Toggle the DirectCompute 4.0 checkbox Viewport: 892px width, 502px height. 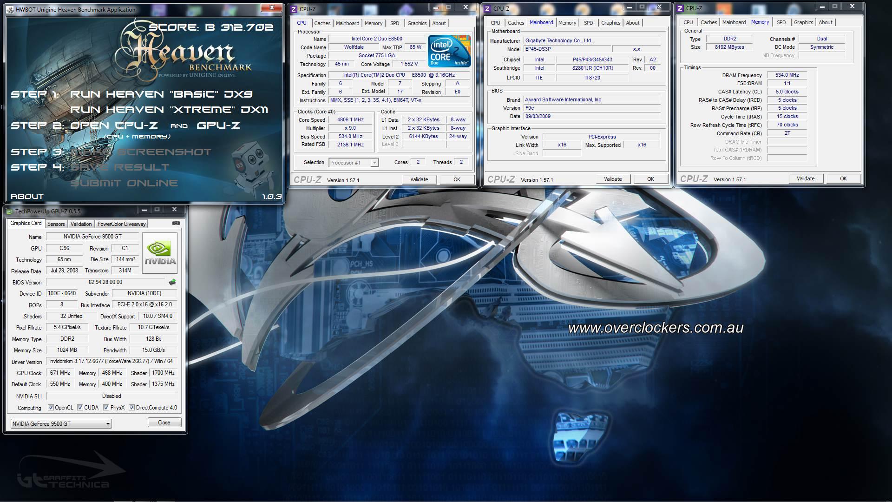click(x=131, y=408)
